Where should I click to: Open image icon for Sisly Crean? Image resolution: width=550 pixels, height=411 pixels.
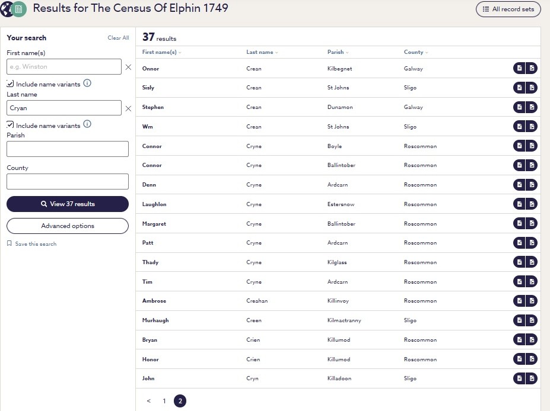click(532, 88)
